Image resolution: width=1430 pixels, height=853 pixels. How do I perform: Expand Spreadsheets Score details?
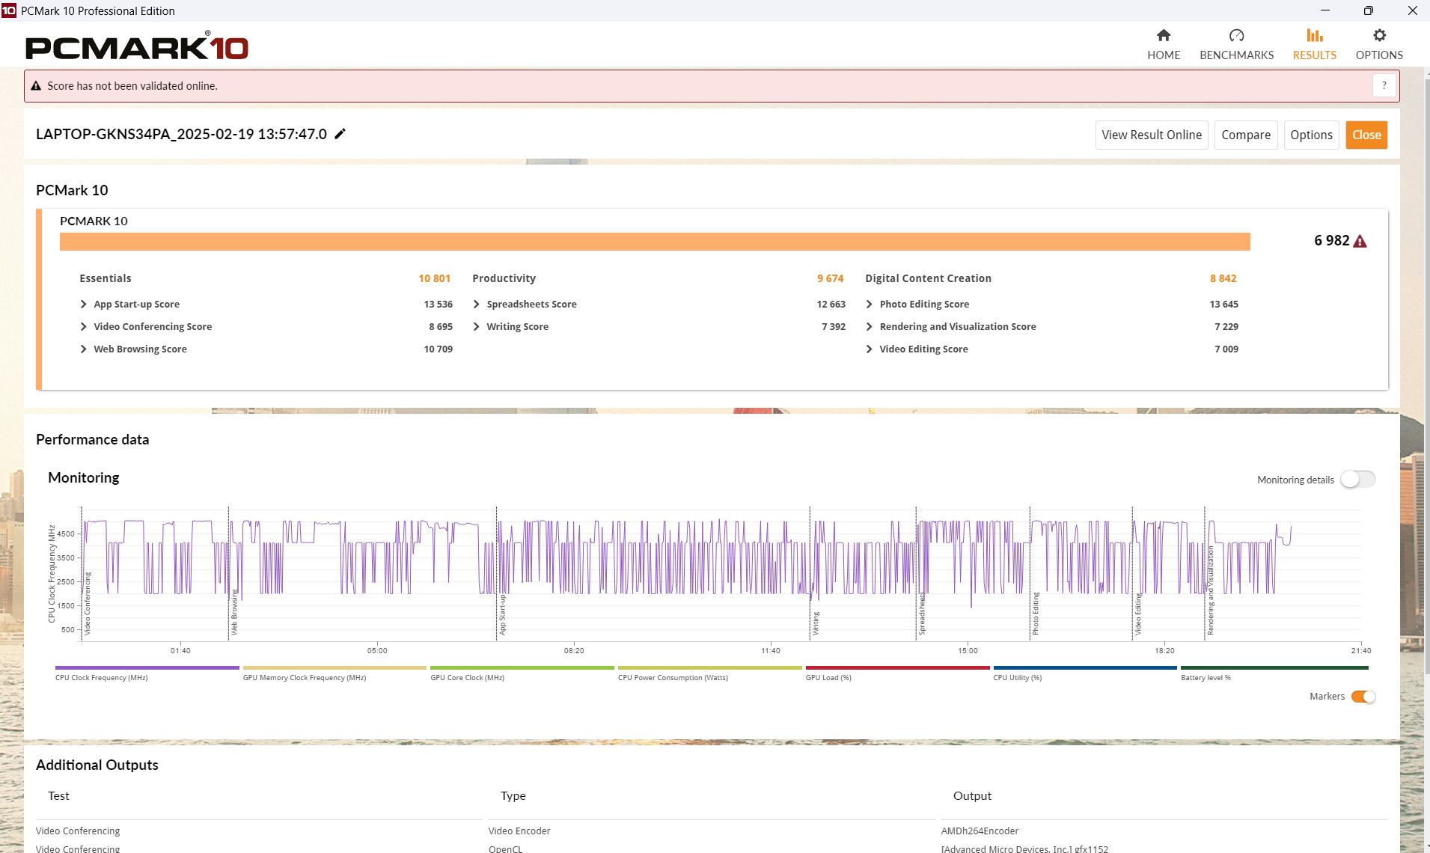tap(477, 305)
